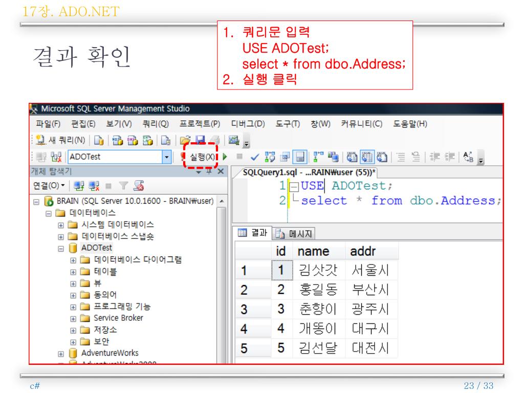
Task: Toggle Include Actual Execution Plan icon
Action: (x=318, y=157)
